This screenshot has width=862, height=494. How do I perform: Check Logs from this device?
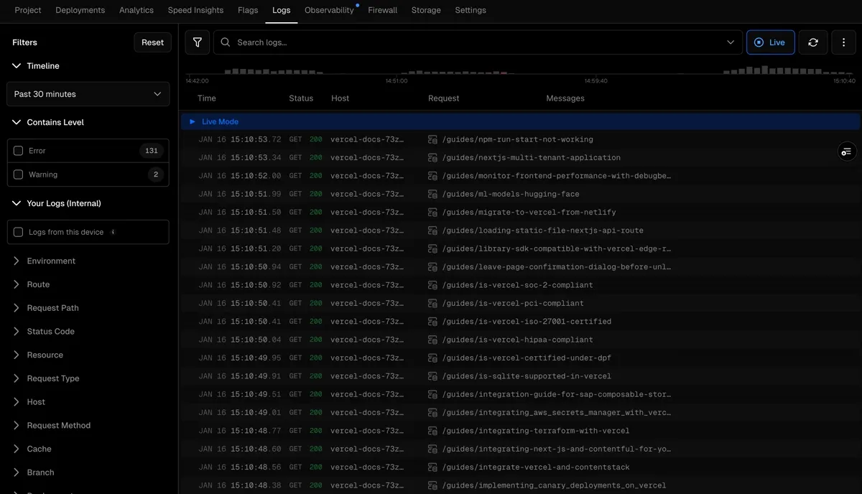(x=19, y=232)
